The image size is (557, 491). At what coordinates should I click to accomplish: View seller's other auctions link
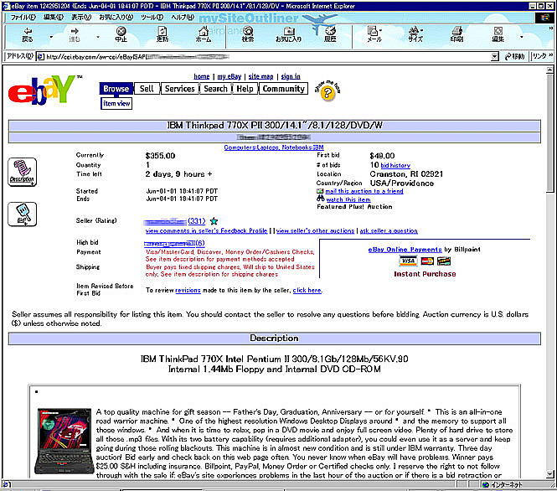point(315,231)
